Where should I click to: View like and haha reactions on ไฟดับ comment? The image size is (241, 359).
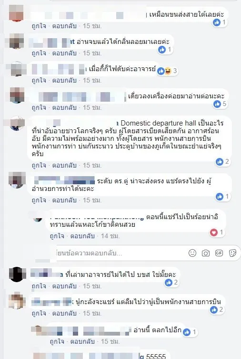click(x=167, y=71)
